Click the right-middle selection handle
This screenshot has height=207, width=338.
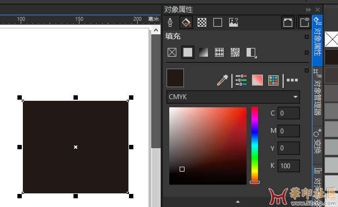pyautogui.click(x=131, y=147)
